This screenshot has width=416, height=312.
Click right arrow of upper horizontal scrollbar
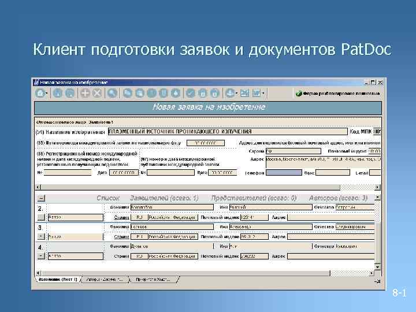377,187
